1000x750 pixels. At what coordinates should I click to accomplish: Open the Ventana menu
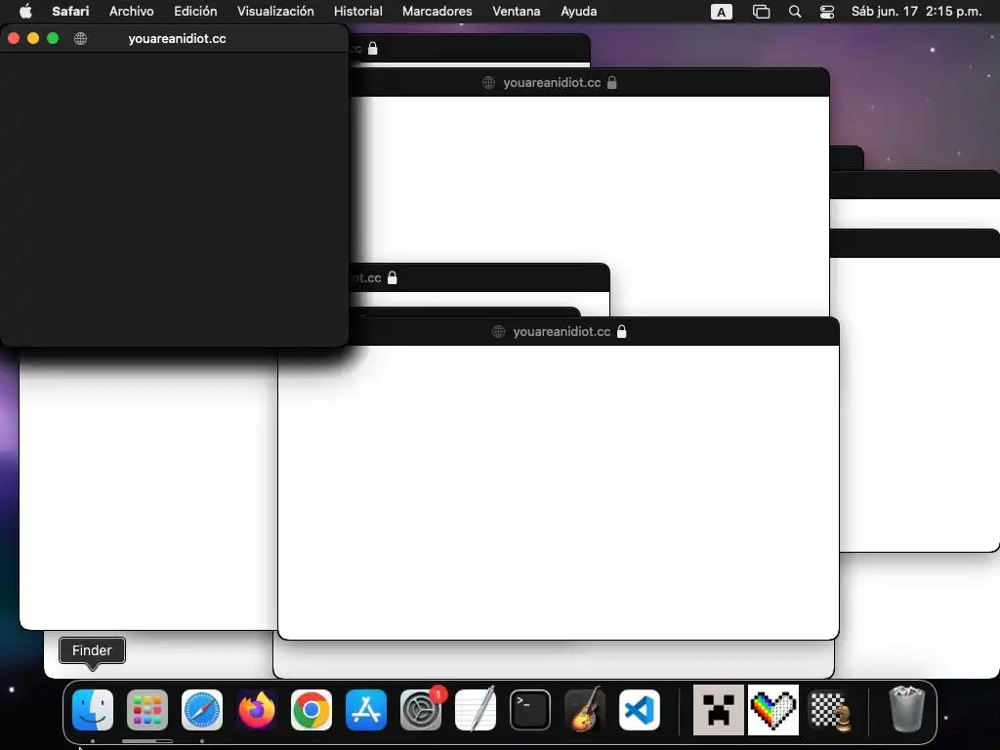pos(516,11)
